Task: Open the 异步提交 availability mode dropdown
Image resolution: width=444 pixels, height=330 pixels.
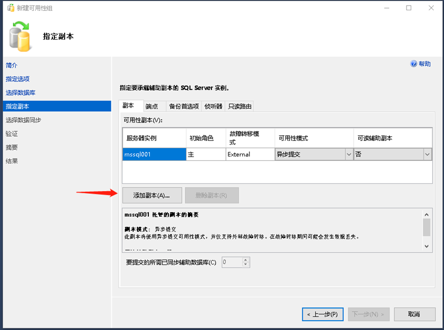Action: [x=314, y=154]
